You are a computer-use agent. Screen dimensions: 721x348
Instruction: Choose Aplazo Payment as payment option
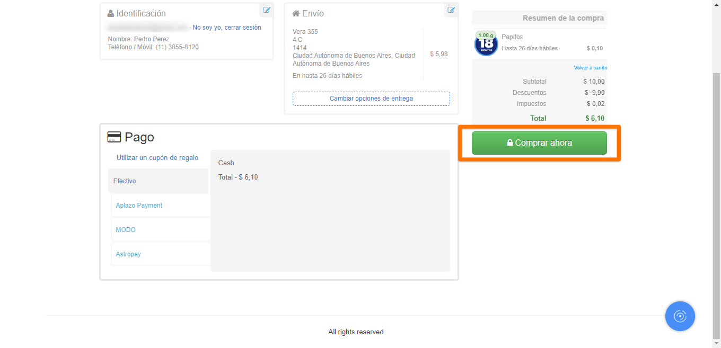pos(139,206)
